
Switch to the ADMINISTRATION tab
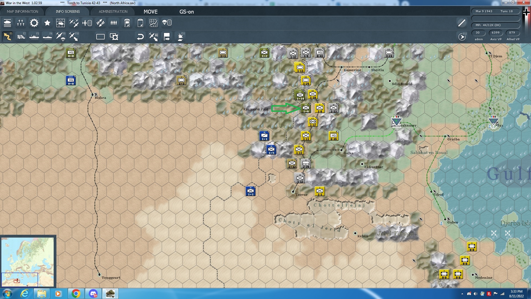(x=113, y=11)
